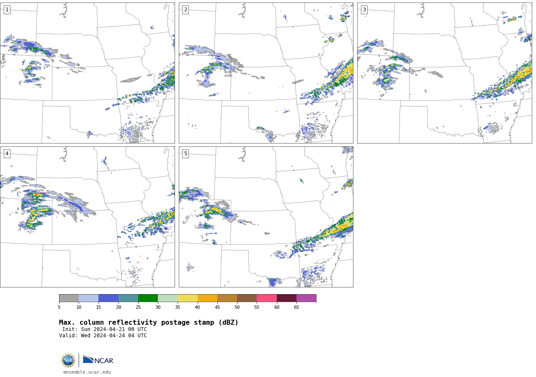
Task: Click the colorbar tick label 35
Action: tap(178, 307)
